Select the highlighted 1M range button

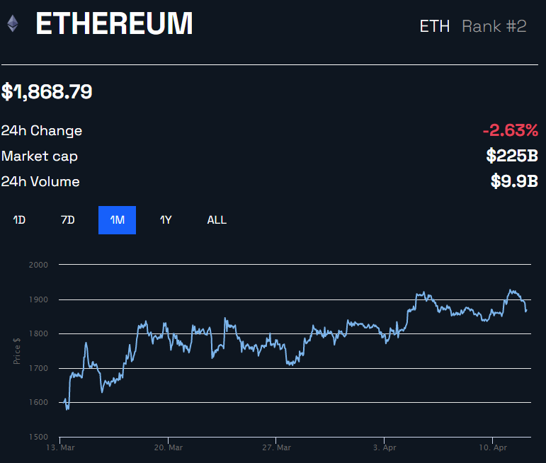tap(117, 220)
